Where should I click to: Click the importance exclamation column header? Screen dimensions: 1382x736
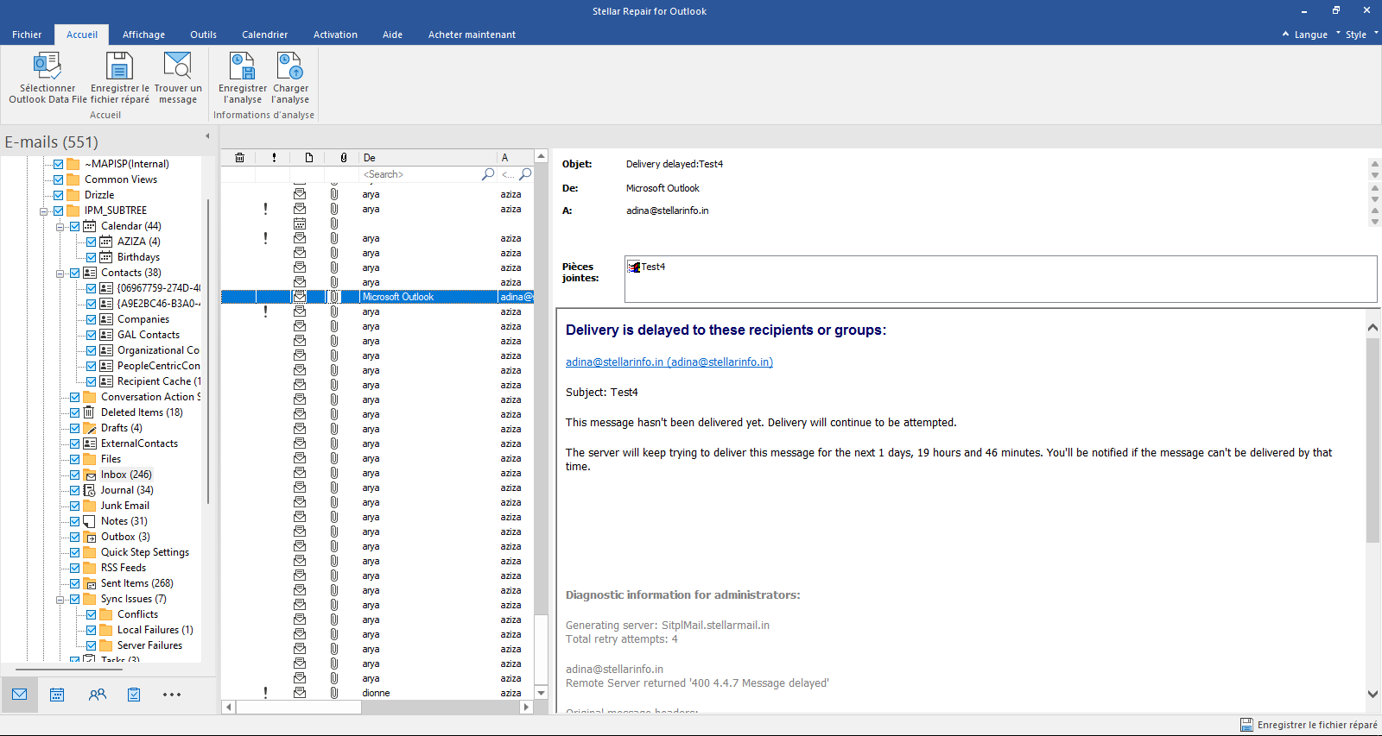click(x=274, y=158)
